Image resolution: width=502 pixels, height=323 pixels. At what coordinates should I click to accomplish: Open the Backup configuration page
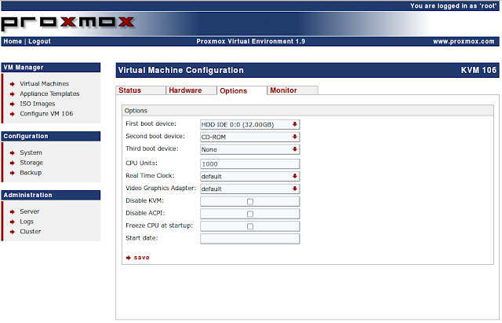[x=31, y=173]
